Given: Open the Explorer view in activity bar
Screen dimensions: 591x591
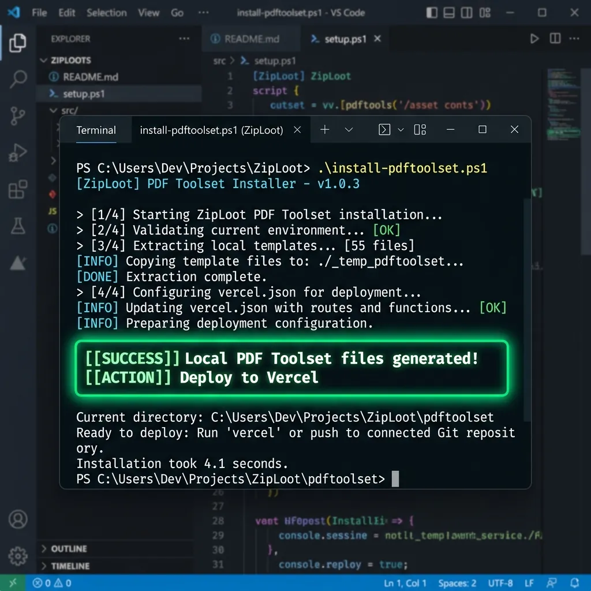Looking at the screenshot, I should point(18,43).
